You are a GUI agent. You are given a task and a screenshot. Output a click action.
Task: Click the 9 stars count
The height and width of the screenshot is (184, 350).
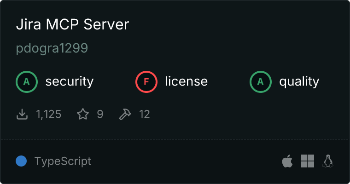click(100, 114)
